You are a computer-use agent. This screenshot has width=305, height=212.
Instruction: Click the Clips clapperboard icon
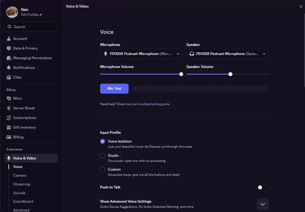click(x=8, y=77)
